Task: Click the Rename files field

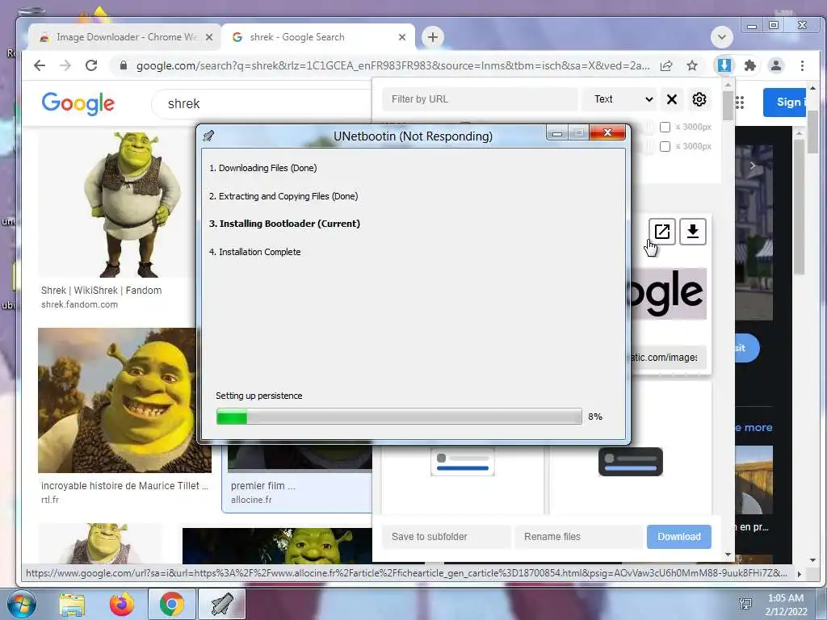Action: click(578, 537)
